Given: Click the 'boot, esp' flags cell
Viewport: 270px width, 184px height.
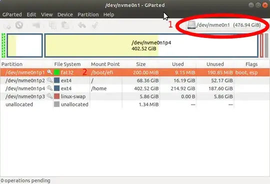Looking at the screenshot, I should coord(246,72).
